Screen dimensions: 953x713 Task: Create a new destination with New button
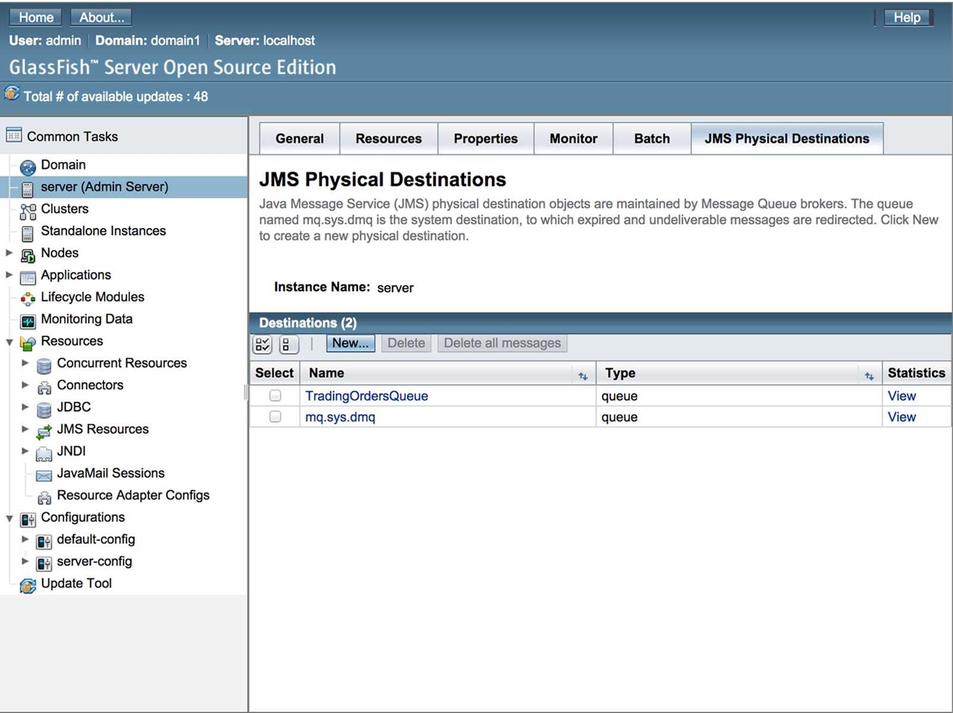pos(350,343)
